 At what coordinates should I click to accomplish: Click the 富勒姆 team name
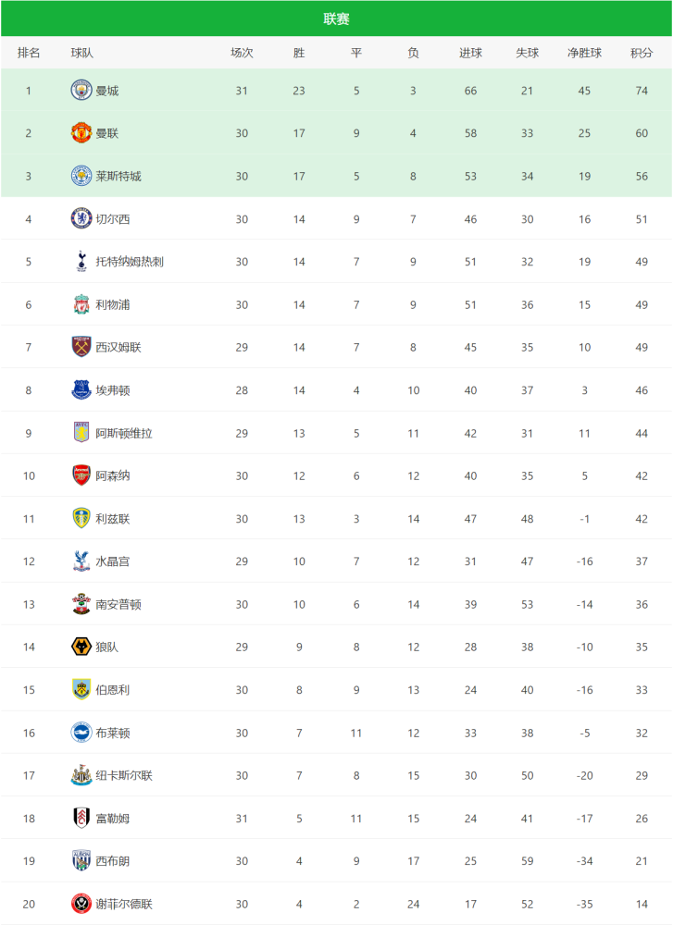[x=113, y=818]
